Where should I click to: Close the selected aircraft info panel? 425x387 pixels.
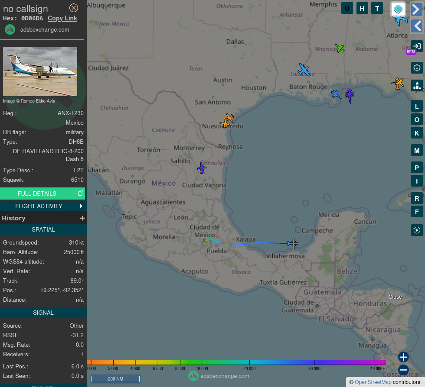pyautogui.click(x=73, y=8)
